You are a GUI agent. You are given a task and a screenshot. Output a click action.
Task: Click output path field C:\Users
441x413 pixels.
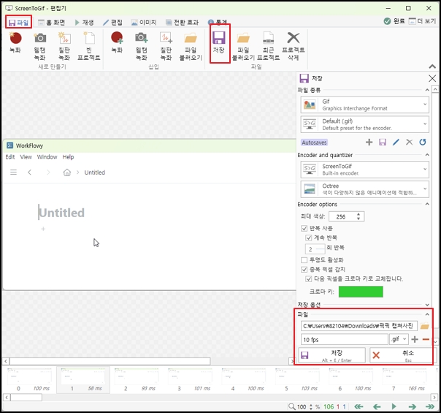(359, 326)
